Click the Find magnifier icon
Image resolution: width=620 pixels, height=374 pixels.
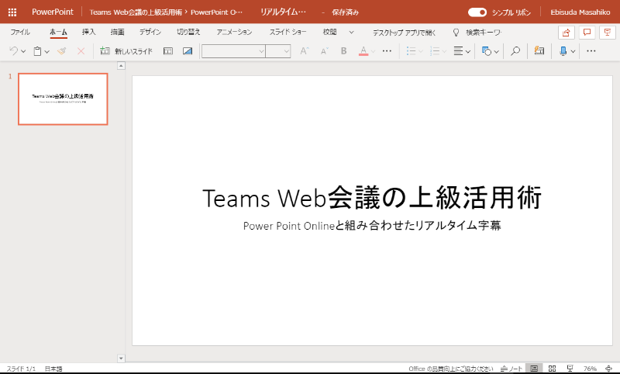coord(515,51)
